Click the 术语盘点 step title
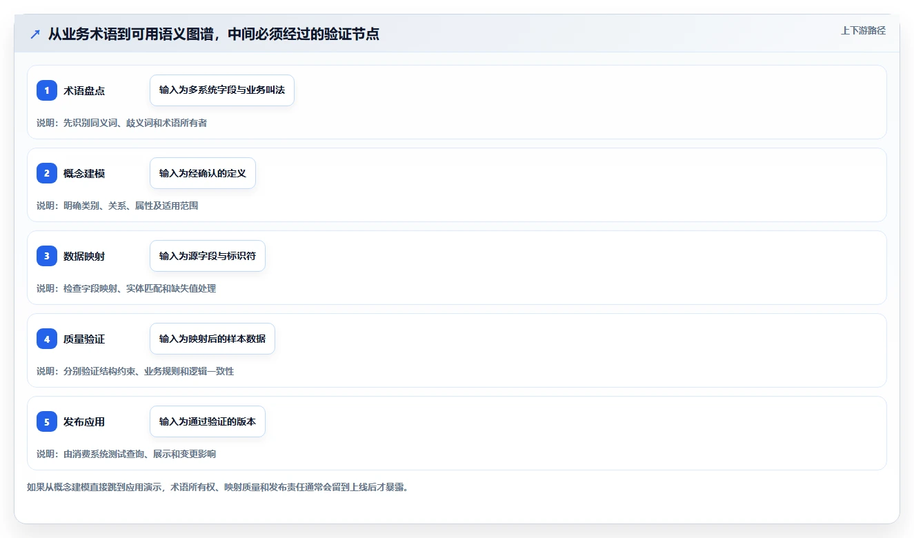This screenshot has height=538, width=914. 84,90
